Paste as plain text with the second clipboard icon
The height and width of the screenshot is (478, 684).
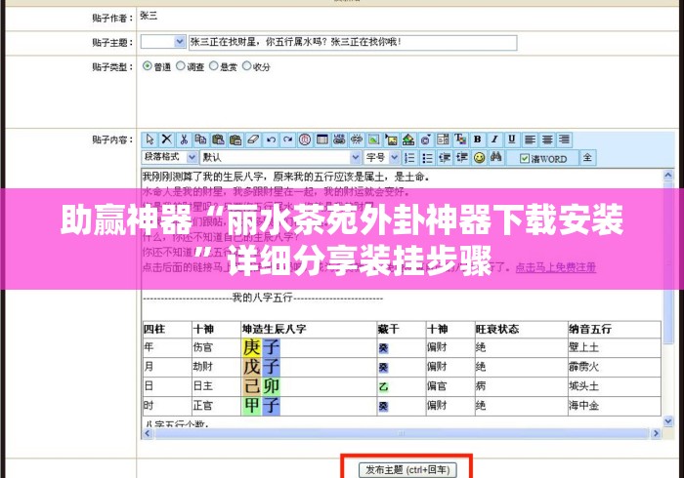pyautogui.click(x=235, y=139)
